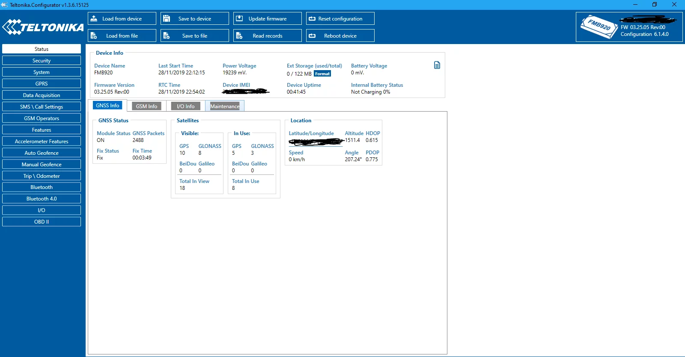Open the System settings section
685x357 pixels.
coord(42,72)
